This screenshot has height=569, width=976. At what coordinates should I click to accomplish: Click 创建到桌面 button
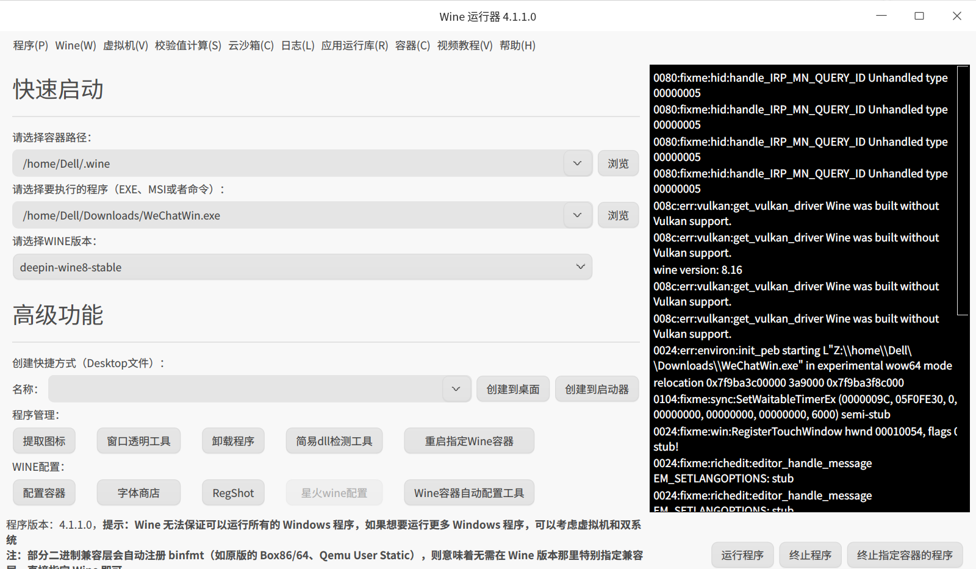click(513, 389)
